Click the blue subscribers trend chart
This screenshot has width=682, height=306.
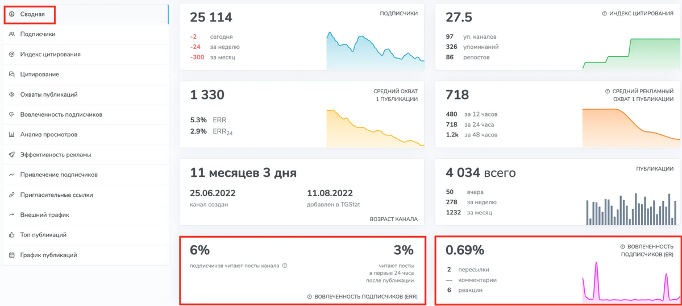click(x=375, y=51)
